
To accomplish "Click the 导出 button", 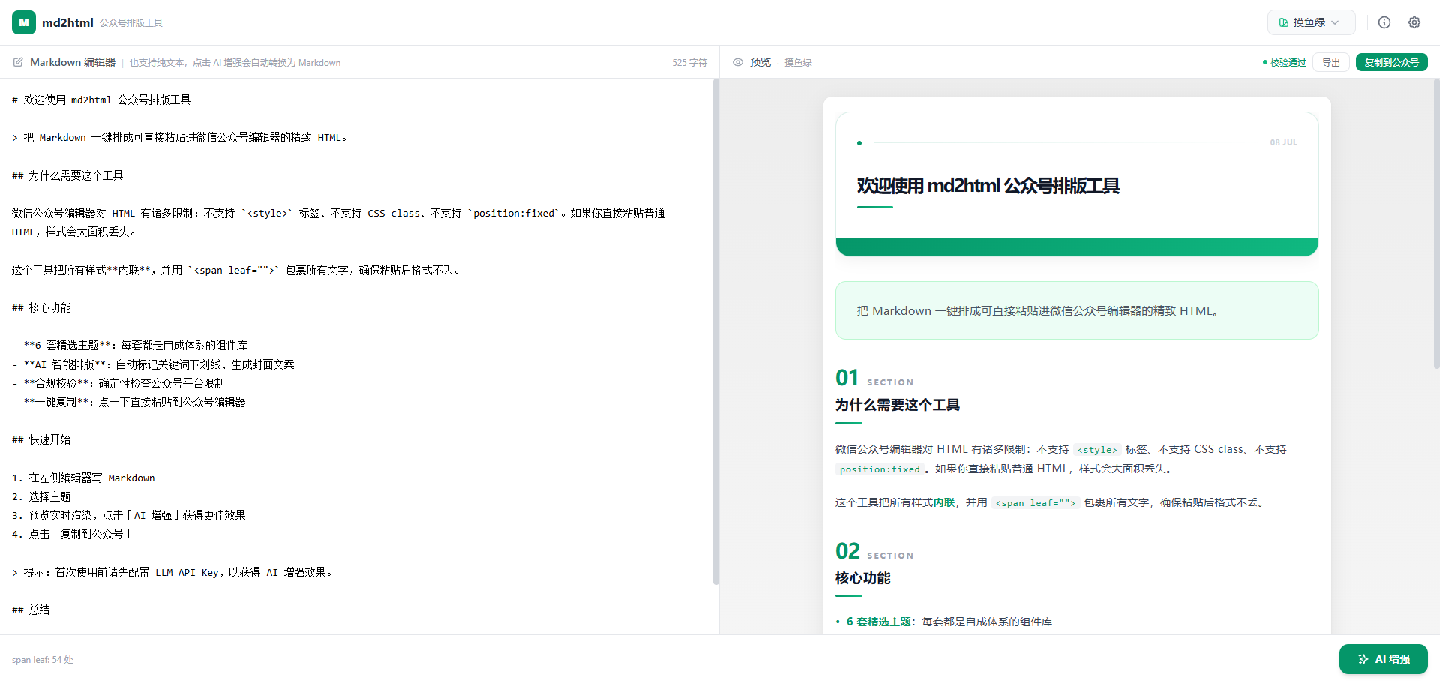I will (x=1331, y=62).
